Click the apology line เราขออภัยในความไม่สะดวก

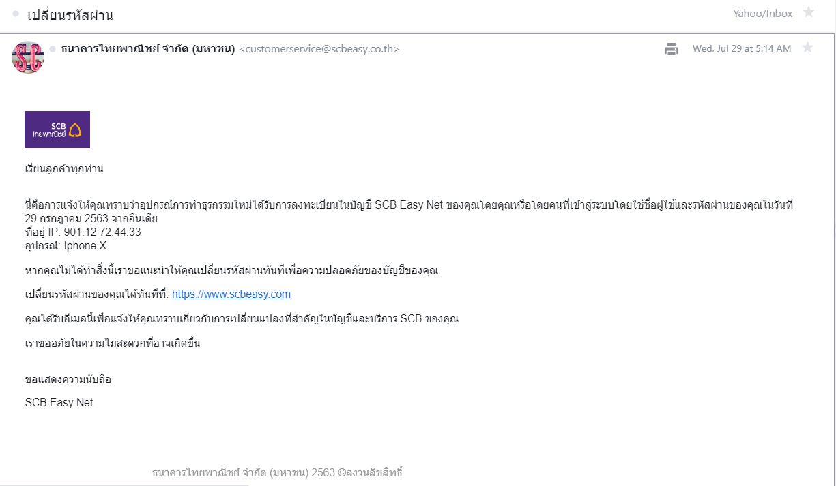click(113, 344)
